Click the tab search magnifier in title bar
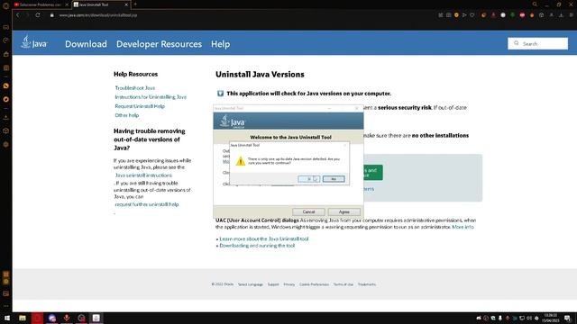577x324 pixels. point(535,4)
